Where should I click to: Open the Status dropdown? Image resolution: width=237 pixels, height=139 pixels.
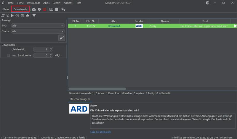[38, 31]
